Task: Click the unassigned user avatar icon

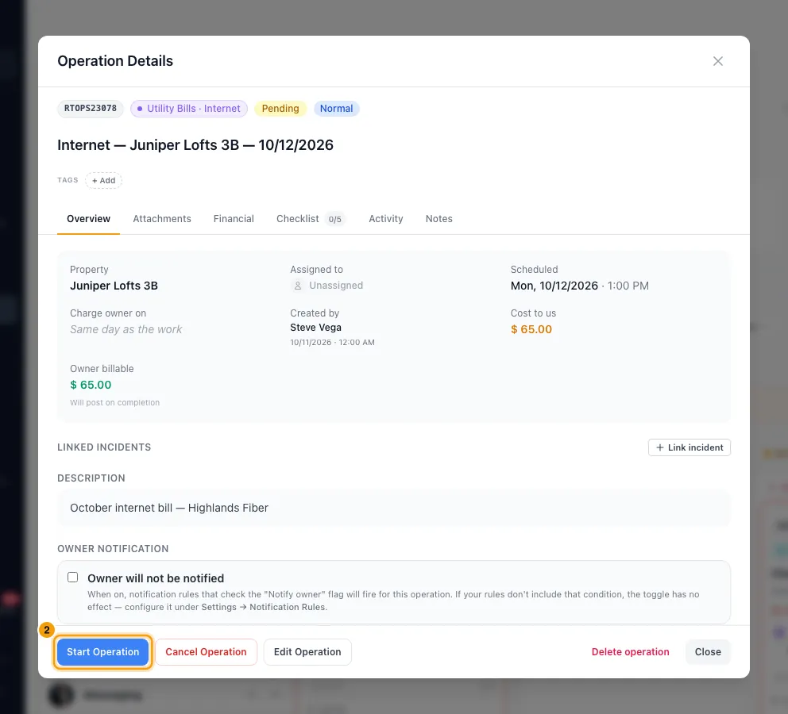Action: tap(298, 286)
